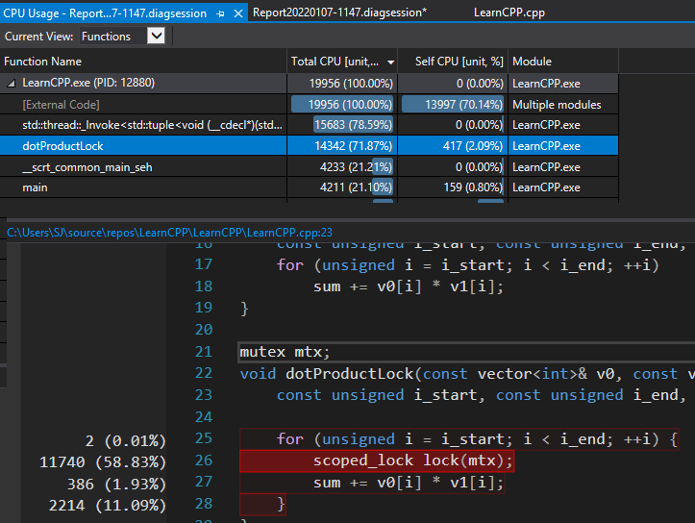Click line number 17 in the gutter
The image size is (695, 523).
point(204,264)
